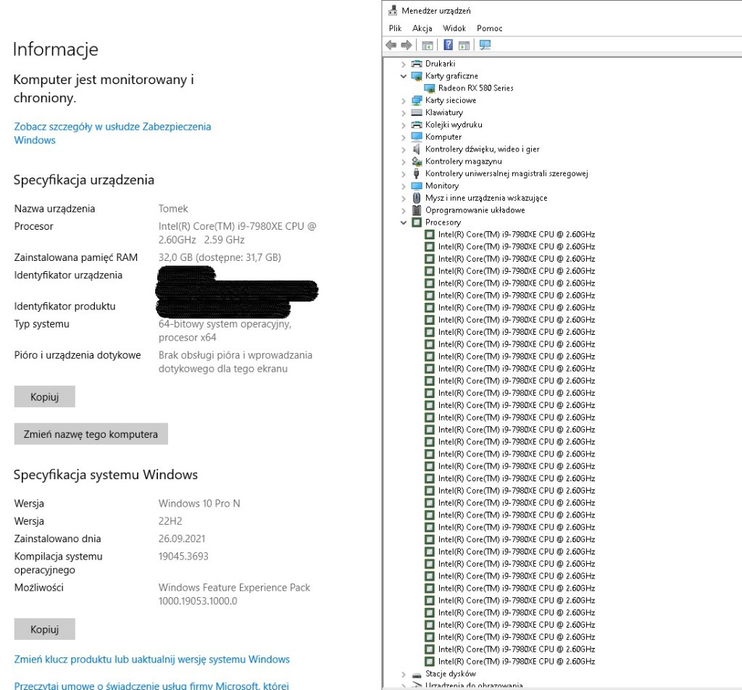
Task: Click the 64-bitowy system operacyjny value
Action: (225, 331)
